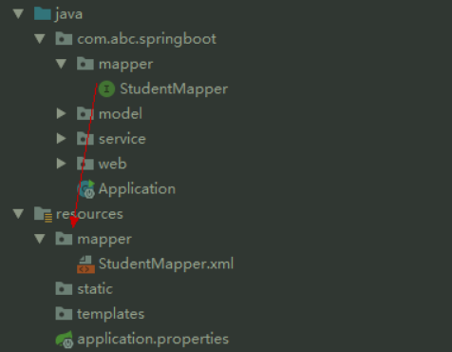
Task: Click the com.abc.springboot package icon
Action: coord(64,39)
